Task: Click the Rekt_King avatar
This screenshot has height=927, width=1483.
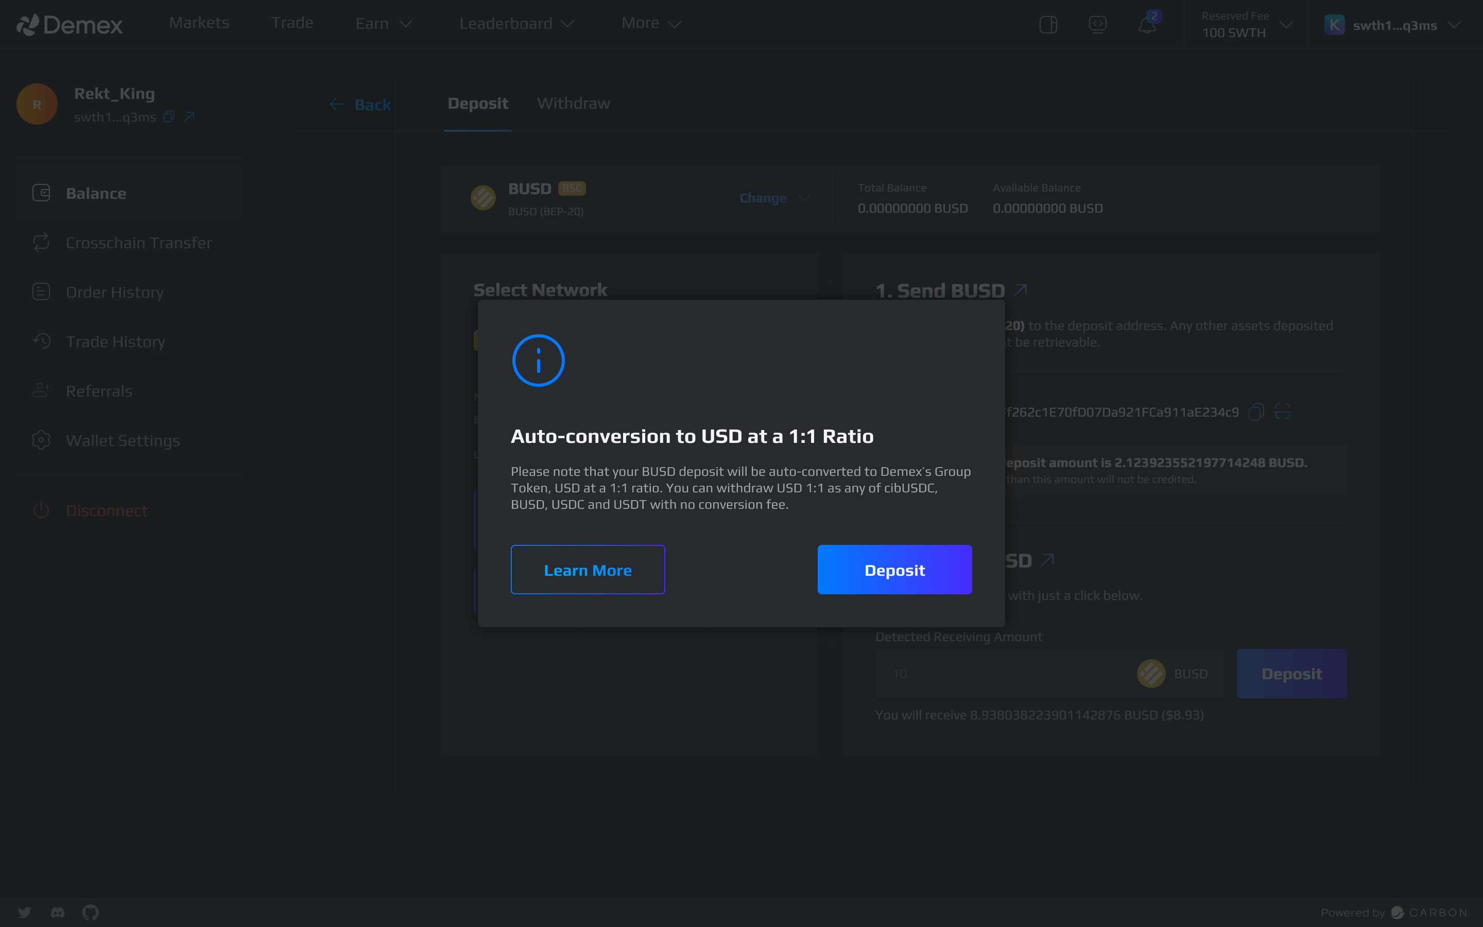Action: pyautogui.click(x=37, y=104)
